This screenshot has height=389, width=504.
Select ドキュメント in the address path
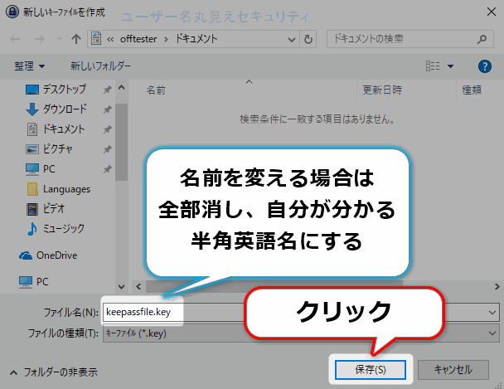(x=196, y=39)
